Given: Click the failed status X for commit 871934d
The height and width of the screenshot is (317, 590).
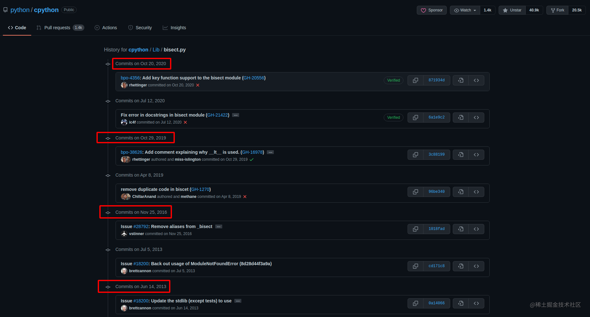Looking at the screenshot, I should coord(198,85).
